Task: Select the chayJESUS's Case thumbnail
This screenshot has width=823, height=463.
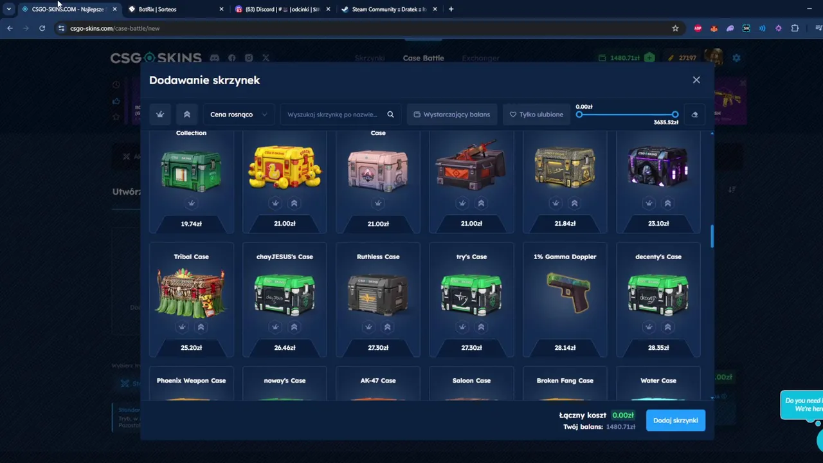Action: [x=284, y=294]
